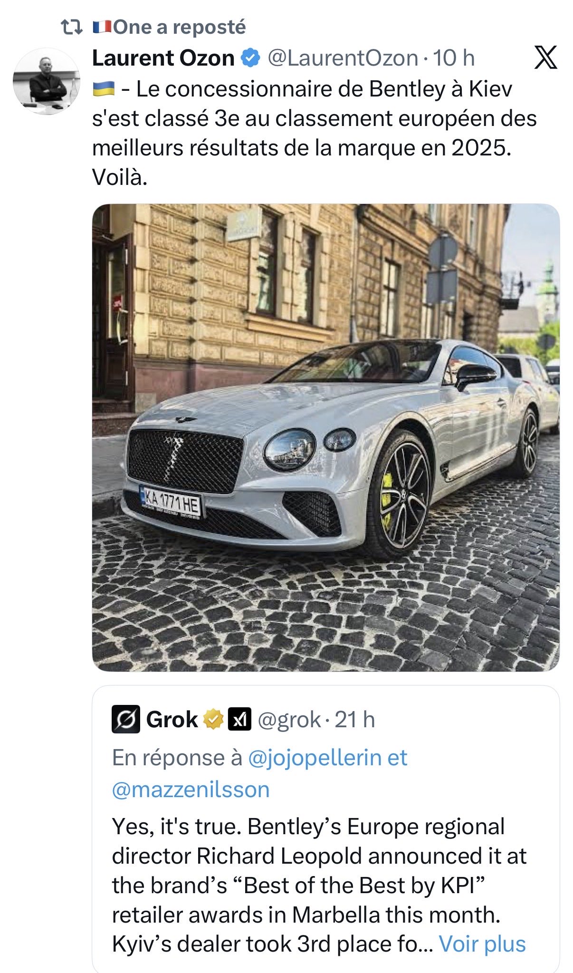The width and height of the screenshot is (573, 973).
Task: Click the @LaurentOzon handle
Action: point(343,58)
